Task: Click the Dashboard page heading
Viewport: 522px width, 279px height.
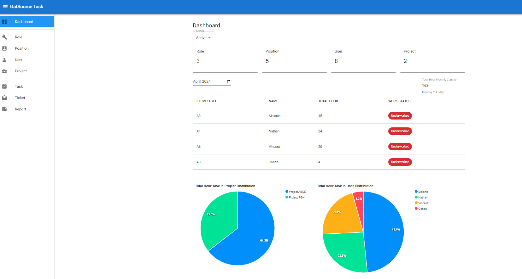Action: (x=207, y=25)
